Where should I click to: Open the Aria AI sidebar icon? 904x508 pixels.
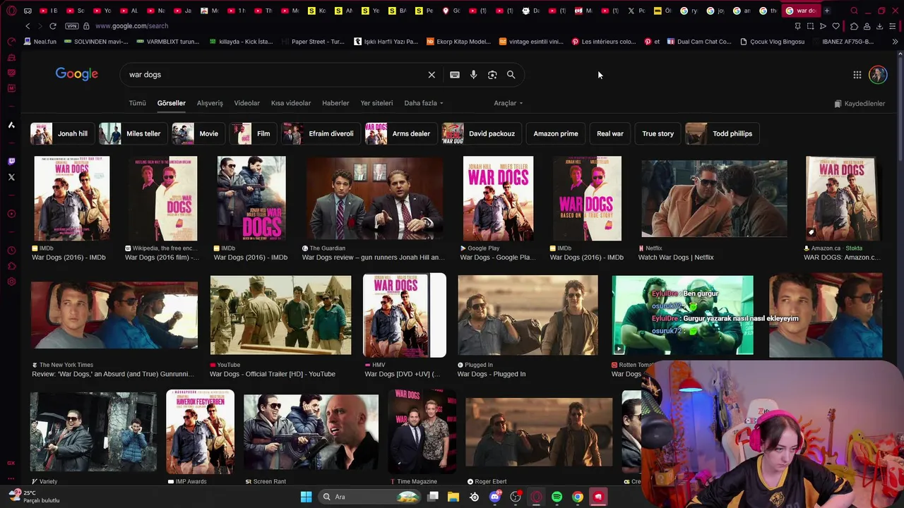[11, 125]
